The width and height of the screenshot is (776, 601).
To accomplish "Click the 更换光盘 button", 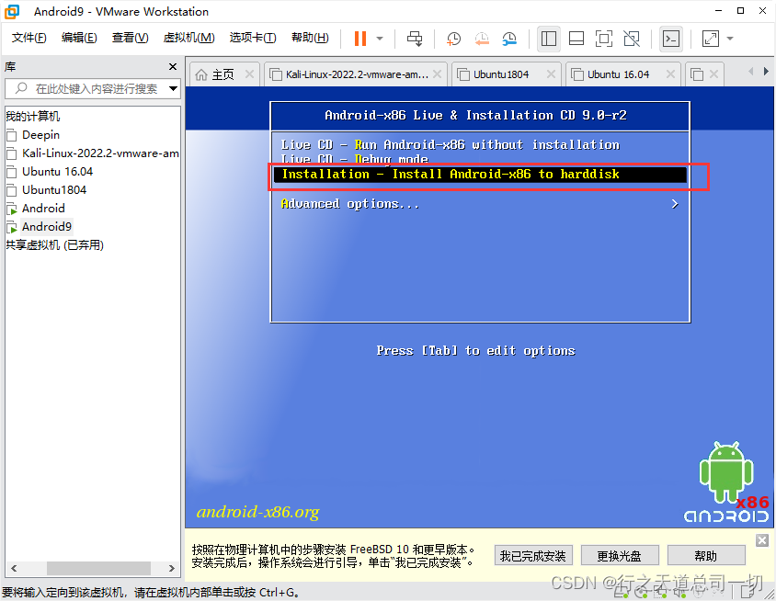I will 619,556.
